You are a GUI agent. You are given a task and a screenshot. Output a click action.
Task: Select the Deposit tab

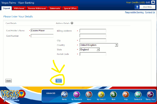(x=7, y=8)
